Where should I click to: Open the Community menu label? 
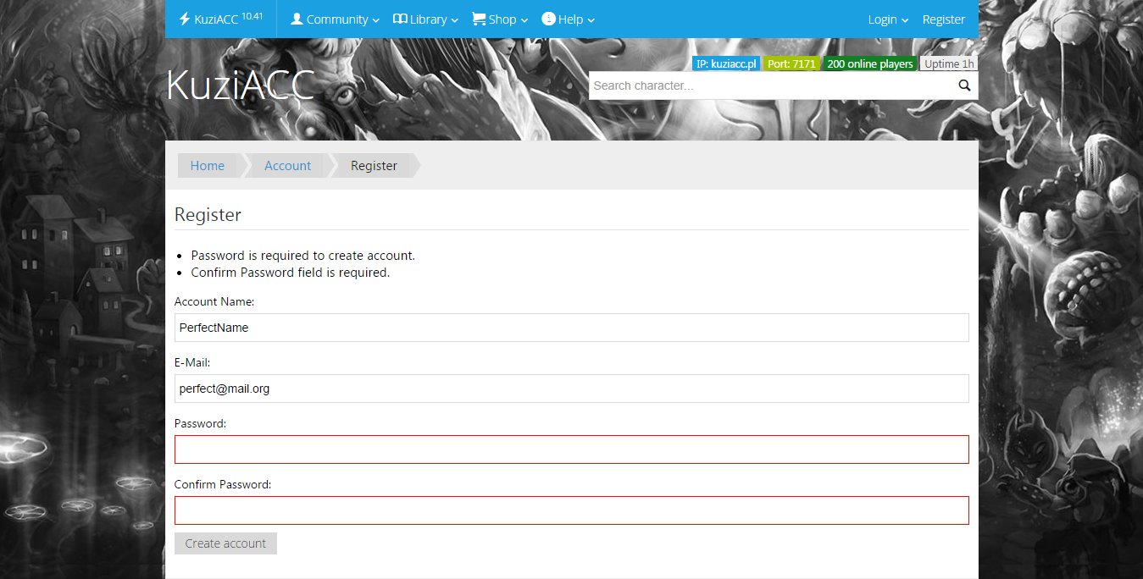337,19
